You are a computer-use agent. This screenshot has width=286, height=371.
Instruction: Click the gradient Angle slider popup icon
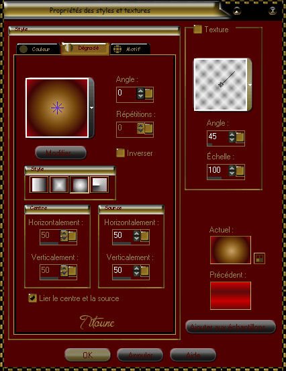tap(148, 94)
